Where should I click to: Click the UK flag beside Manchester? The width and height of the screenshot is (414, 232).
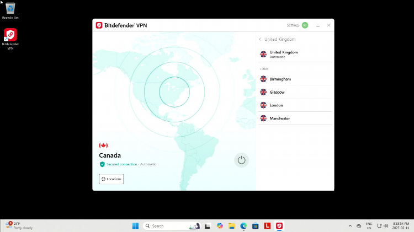click(263, 118)
